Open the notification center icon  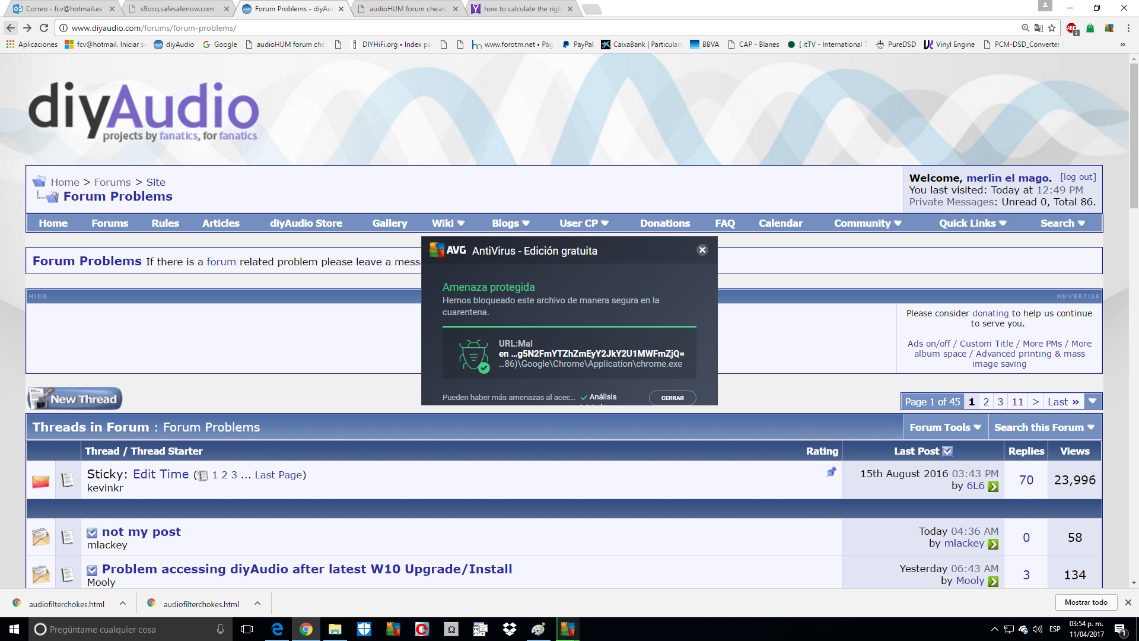click(1121, 629)
